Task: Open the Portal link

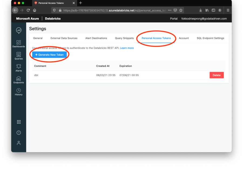Action: (x=174, y=19)
